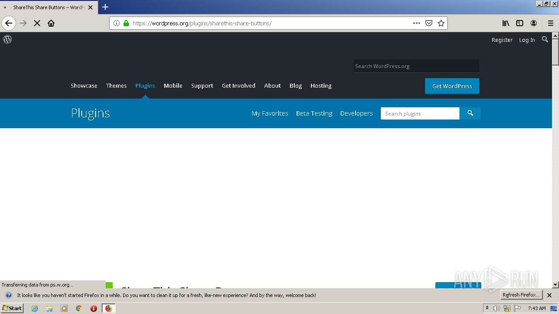Go to Get Involved page

pyautogui.click(x=238, y=86)
